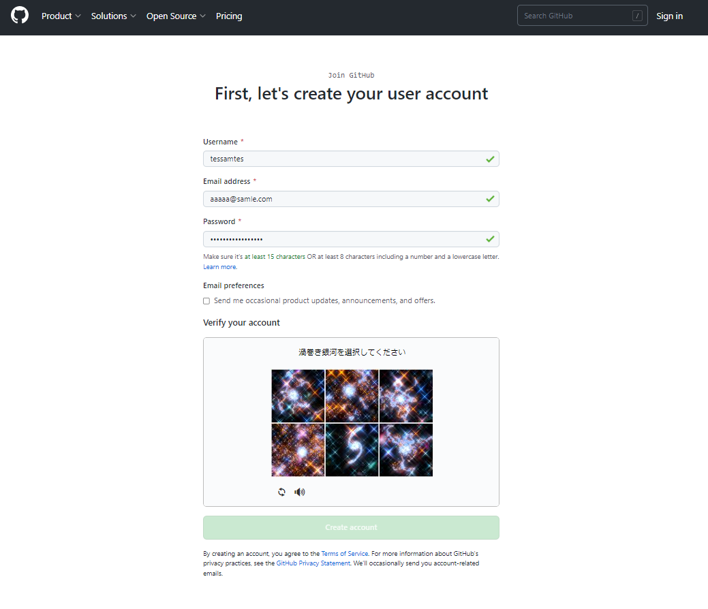Click the GitHub Octocat logo
The image size is (708, 609).
(19, 16)
